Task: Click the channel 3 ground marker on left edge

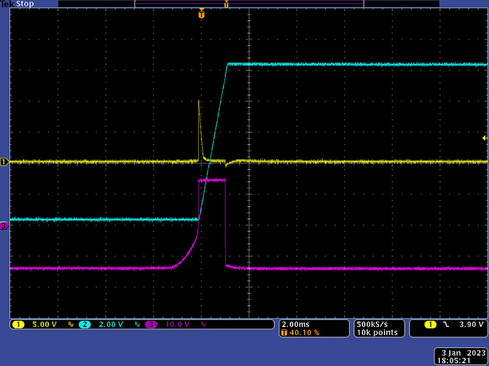Action: click(x=4, y=226)
